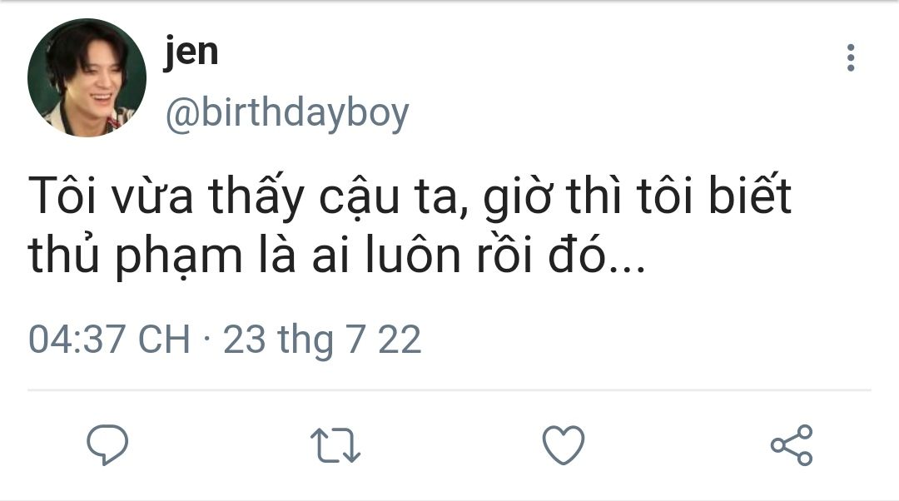899x501 pixels.
Task: Click the @birthdayboy handle
Action: pos(287,112)
